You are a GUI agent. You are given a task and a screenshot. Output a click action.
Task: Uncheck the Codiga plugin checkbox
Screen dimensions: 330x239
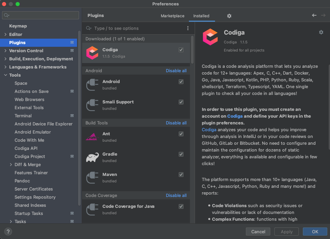(181, 49)
